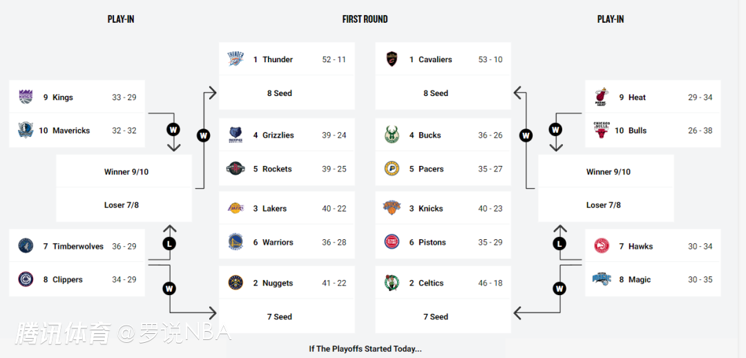Click the First Round heading
Viewport: 746px width, 358px height.
pyautogui.click(x=365, y=19)
